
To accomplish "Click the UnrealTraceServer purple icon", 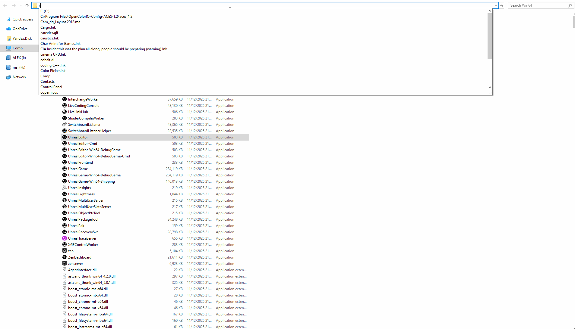I will coord(64,238).
